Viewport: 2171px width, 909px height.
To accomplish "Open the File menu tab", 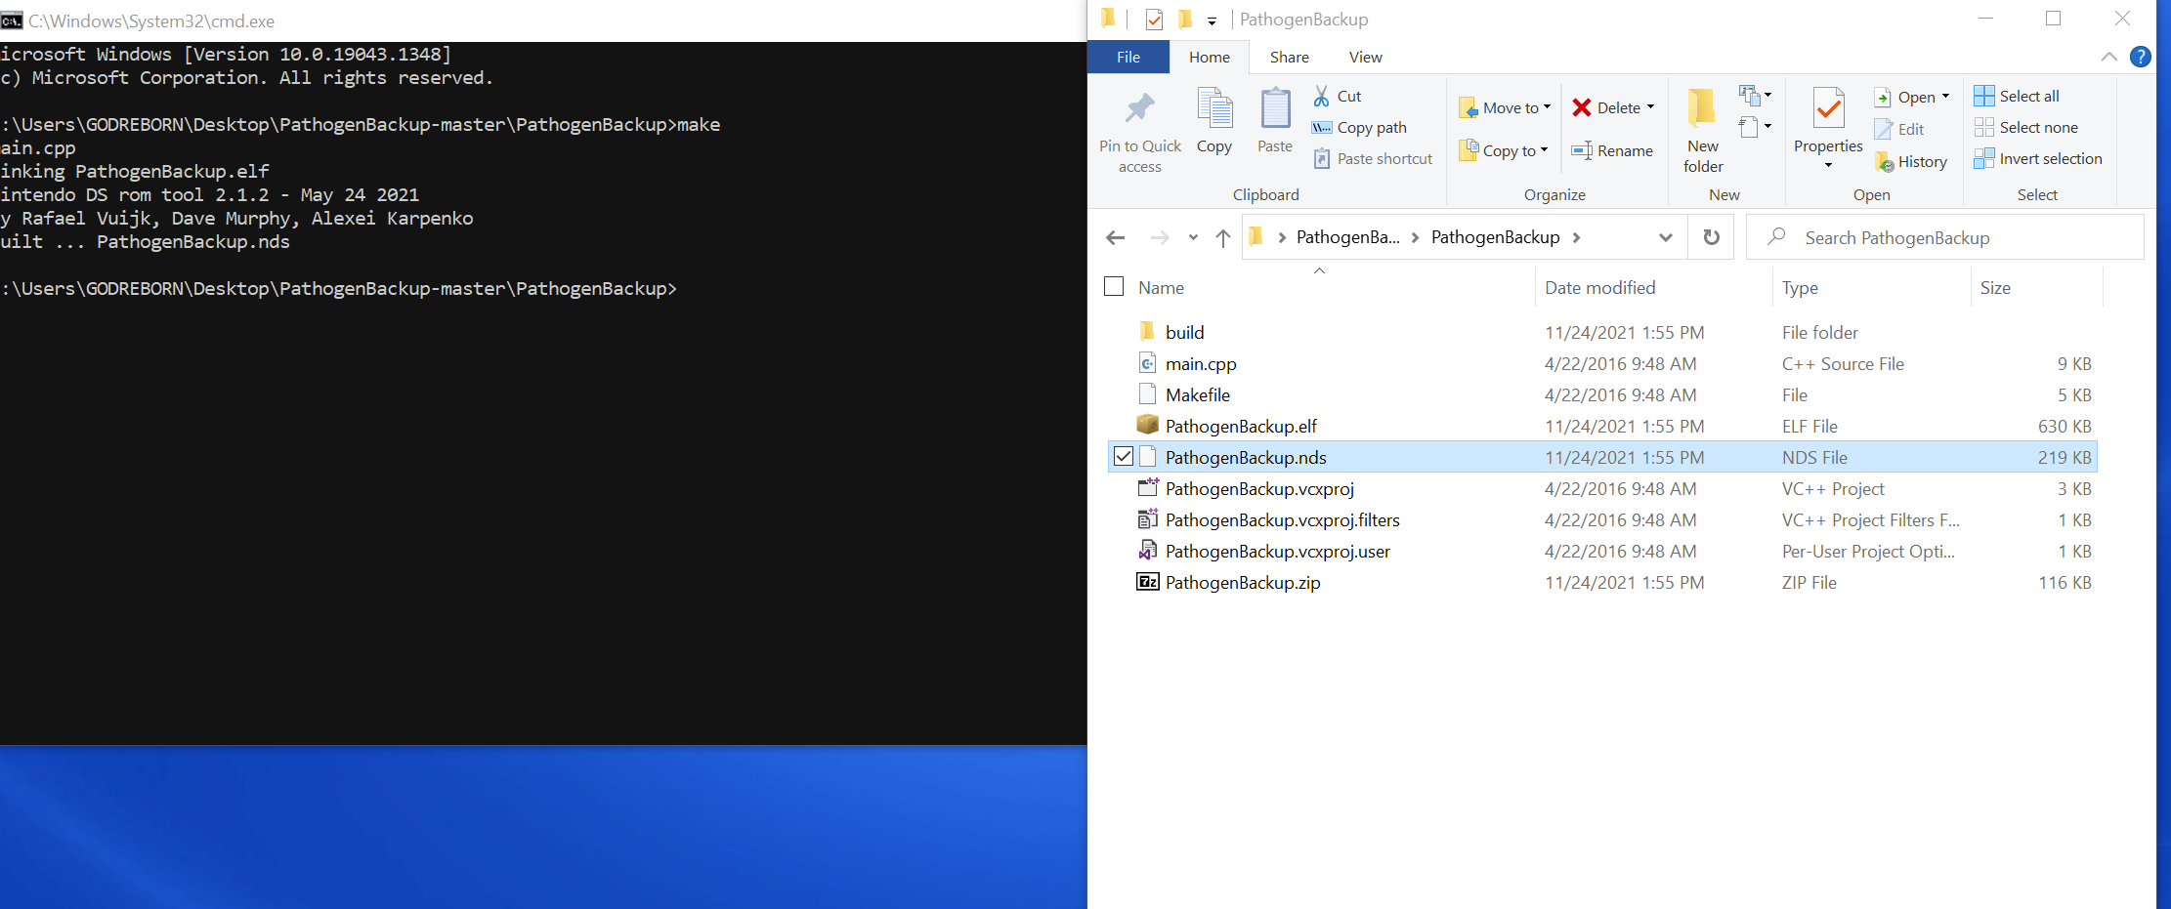I will coord(1128,57).
